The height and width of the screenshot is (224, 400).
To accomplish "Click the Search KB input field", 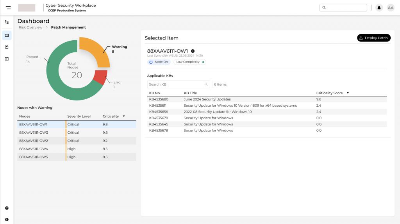I will 176,84.
